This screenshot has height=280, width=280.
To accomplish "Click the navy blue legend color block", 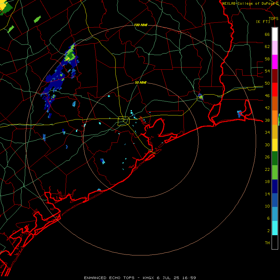I will (275, 186).
